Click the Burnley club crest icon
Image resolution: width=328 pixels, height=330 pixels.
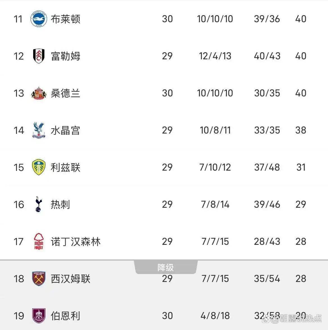click(39, 315)
